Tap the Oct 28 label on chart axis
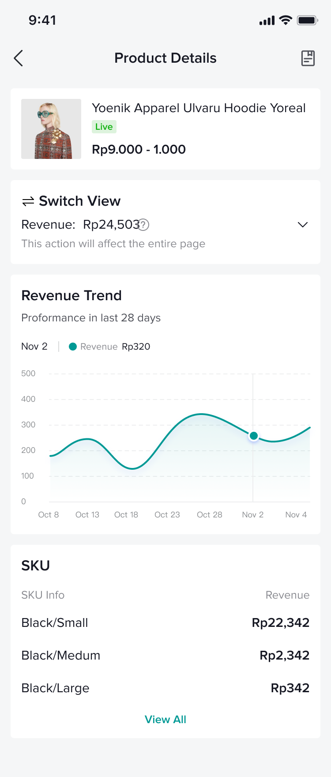 click(210, 515)
